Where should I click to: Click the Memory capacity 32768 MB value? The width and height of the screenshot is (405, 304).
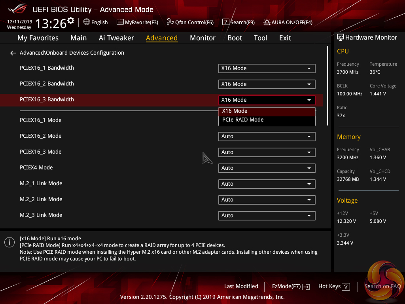pyautogui.click(x=348, y=179)
